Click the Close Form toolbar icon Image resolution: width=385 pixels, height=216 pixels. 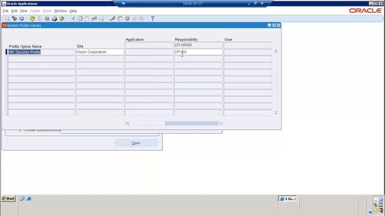pyautogui.click(x=61, y=19)
